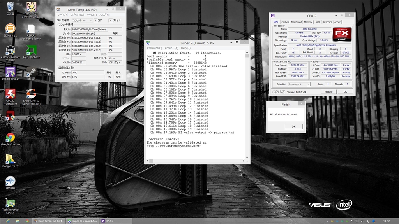This screenshot has height=224, width=399.
Task: Expand the Core Temp processor selection dropdown
Action: coord(82,20)
